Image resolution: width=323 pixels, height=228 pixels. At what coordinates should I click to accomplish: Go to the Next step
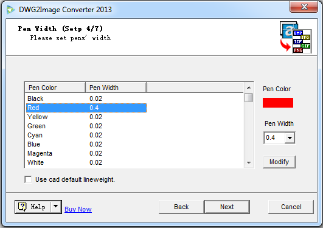[227, 207]
